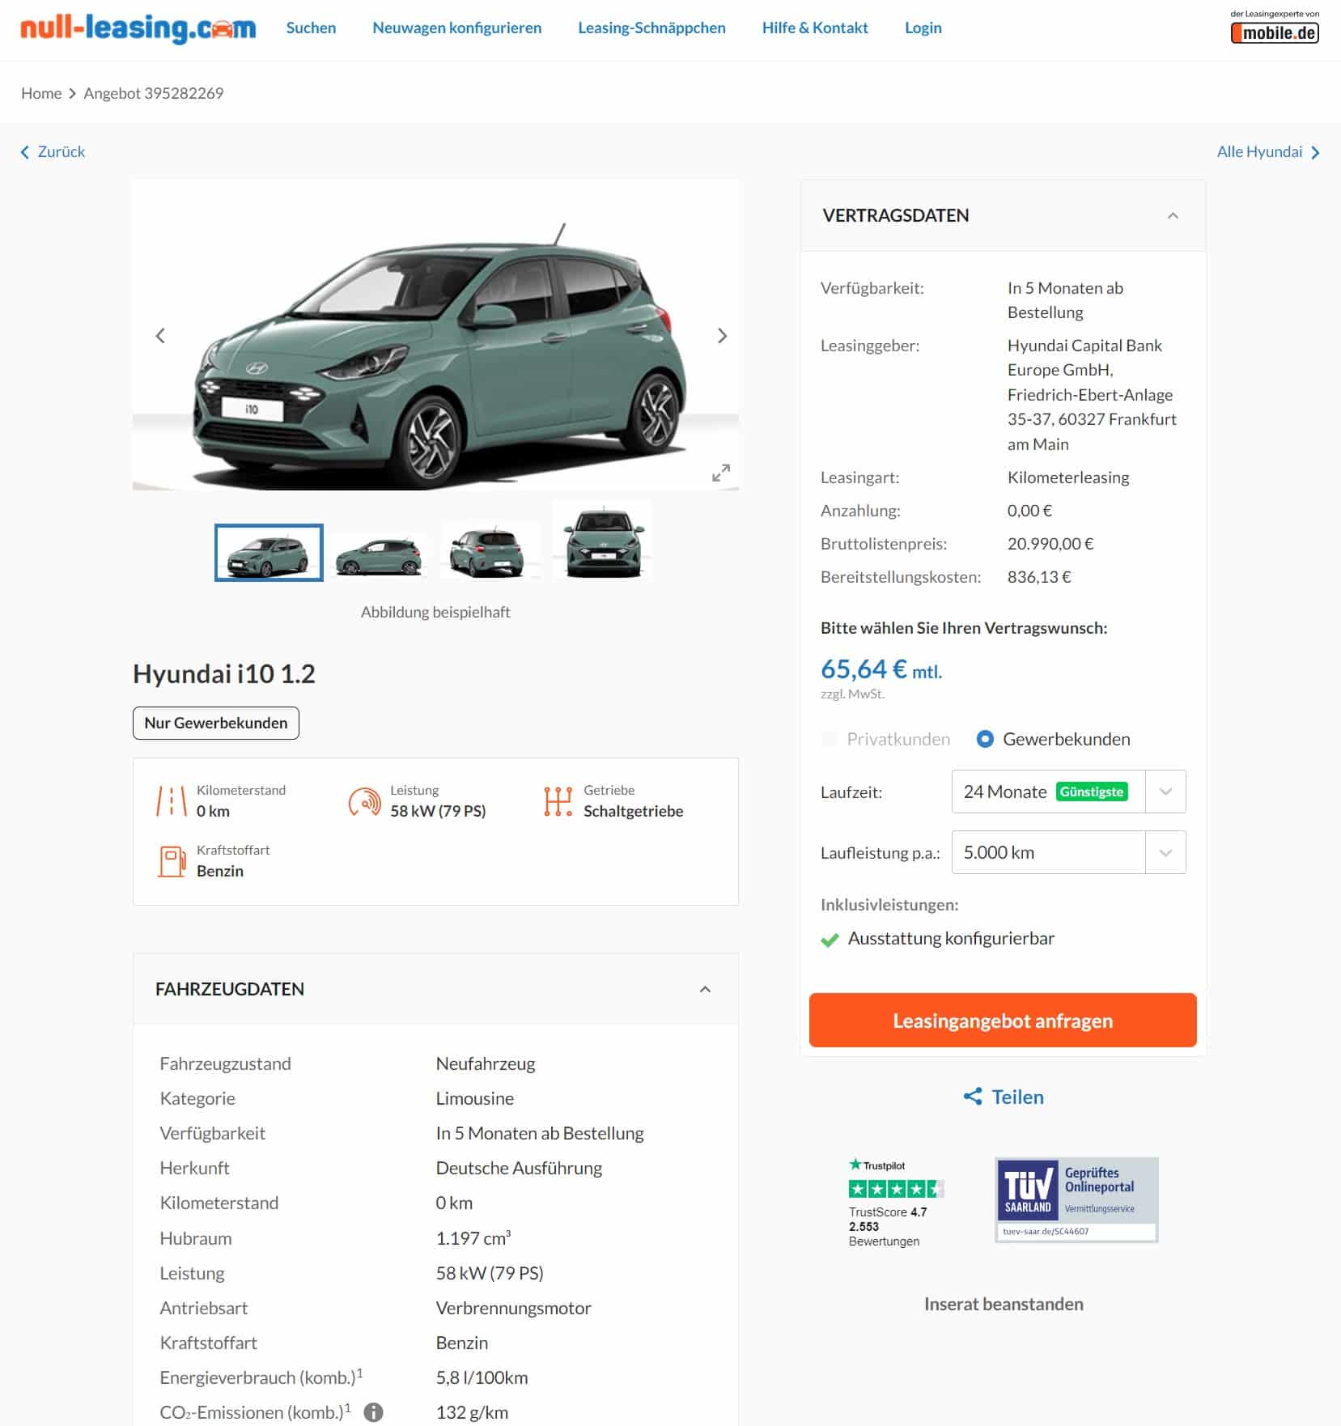The height and width of the screenshot is (1426, 1341).
Task: Click the Günstigste green tag
Action: [1092, 792]
